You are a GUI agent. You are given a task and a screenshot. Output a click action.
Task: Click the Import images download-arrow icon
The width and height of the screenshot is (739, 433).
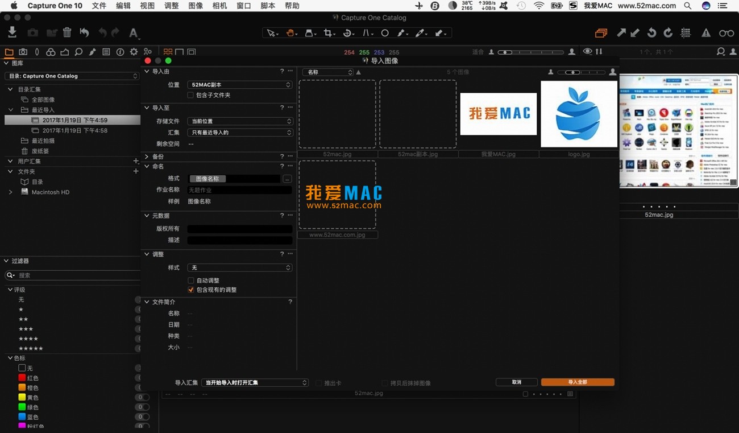tap(12, 32)
